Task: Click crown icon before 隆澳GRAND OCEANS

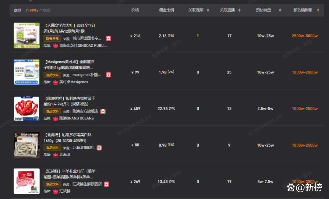Action: (55, 118)
